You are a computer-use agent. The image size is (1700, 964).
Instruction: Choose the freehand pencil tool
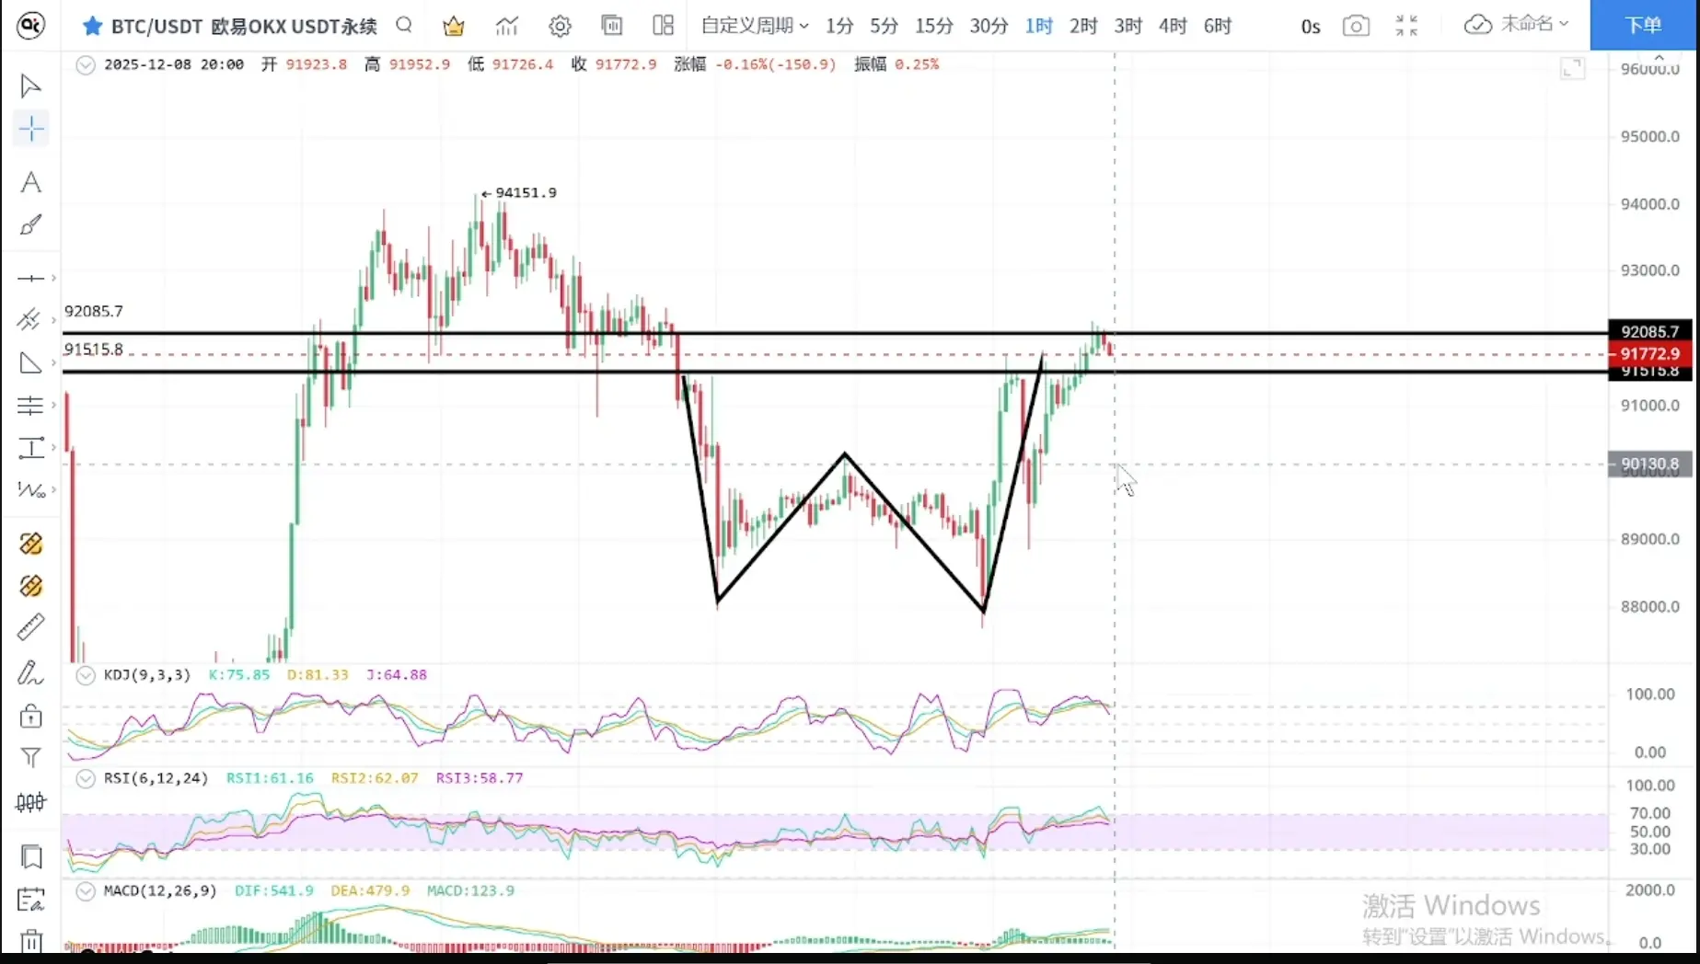(x=30, y=672)
